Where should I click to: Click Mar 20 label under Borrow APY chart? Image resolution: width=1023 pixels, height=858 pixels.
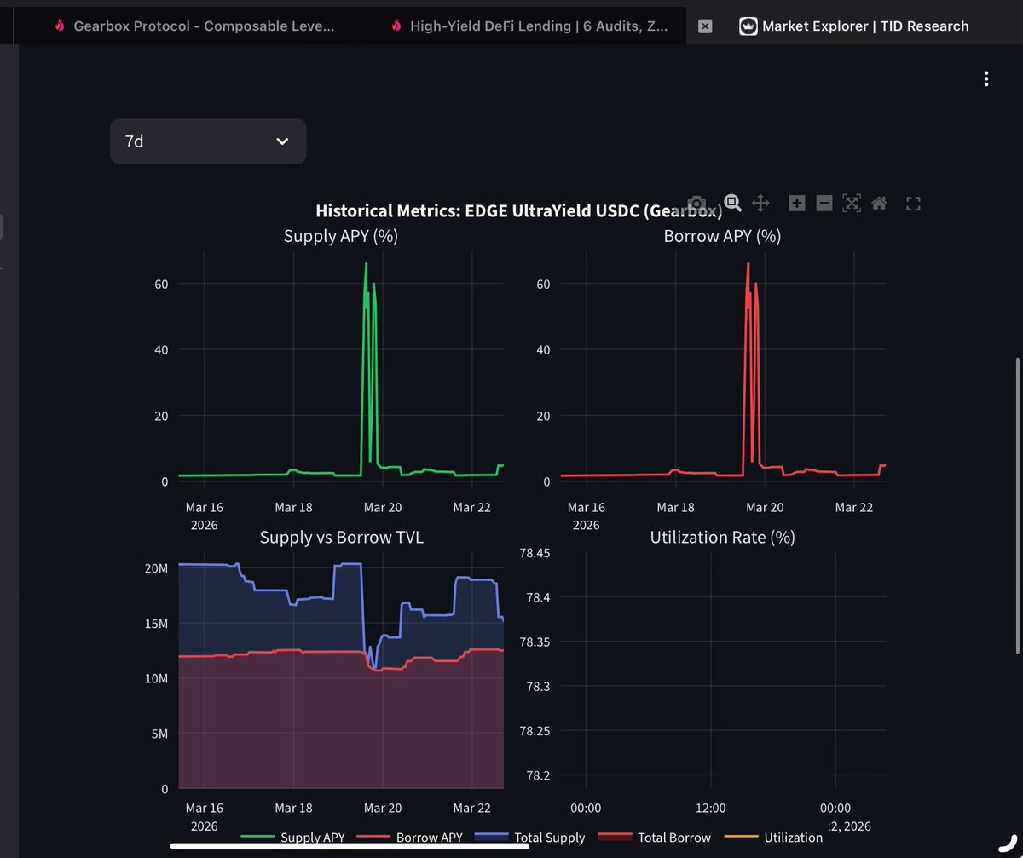point(765,508)
